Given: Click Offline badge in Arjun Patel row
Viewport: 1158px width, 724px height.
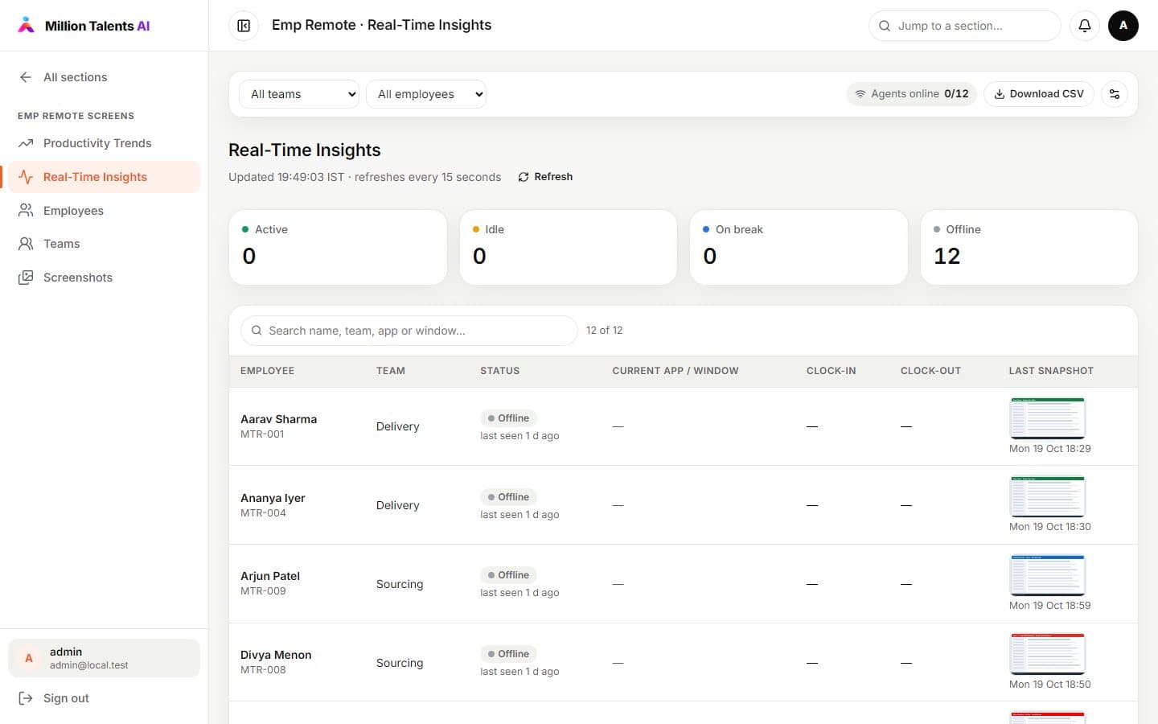Looking at the screenshot, I should [508, 575].
